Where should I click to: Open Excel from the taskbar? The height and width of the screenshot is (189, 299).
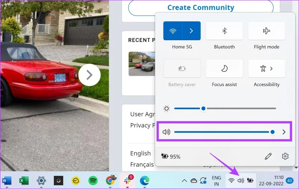click(24, 181)
